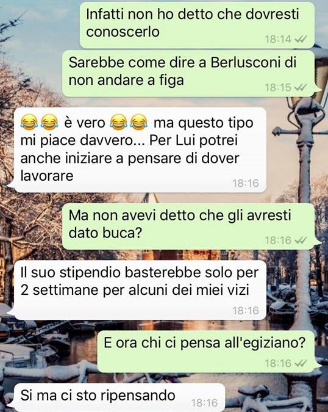Viewport: 328px width, 412px height.
Task: Tap timestamp on 'ci sto ripensando' message
Action: point(204,403)
